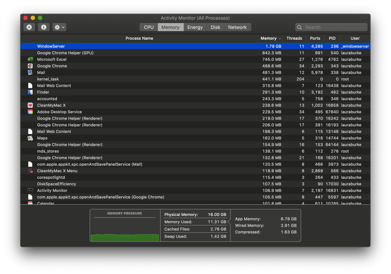Select the Google Chrome Helper (GPU) row

coord(195,53)
